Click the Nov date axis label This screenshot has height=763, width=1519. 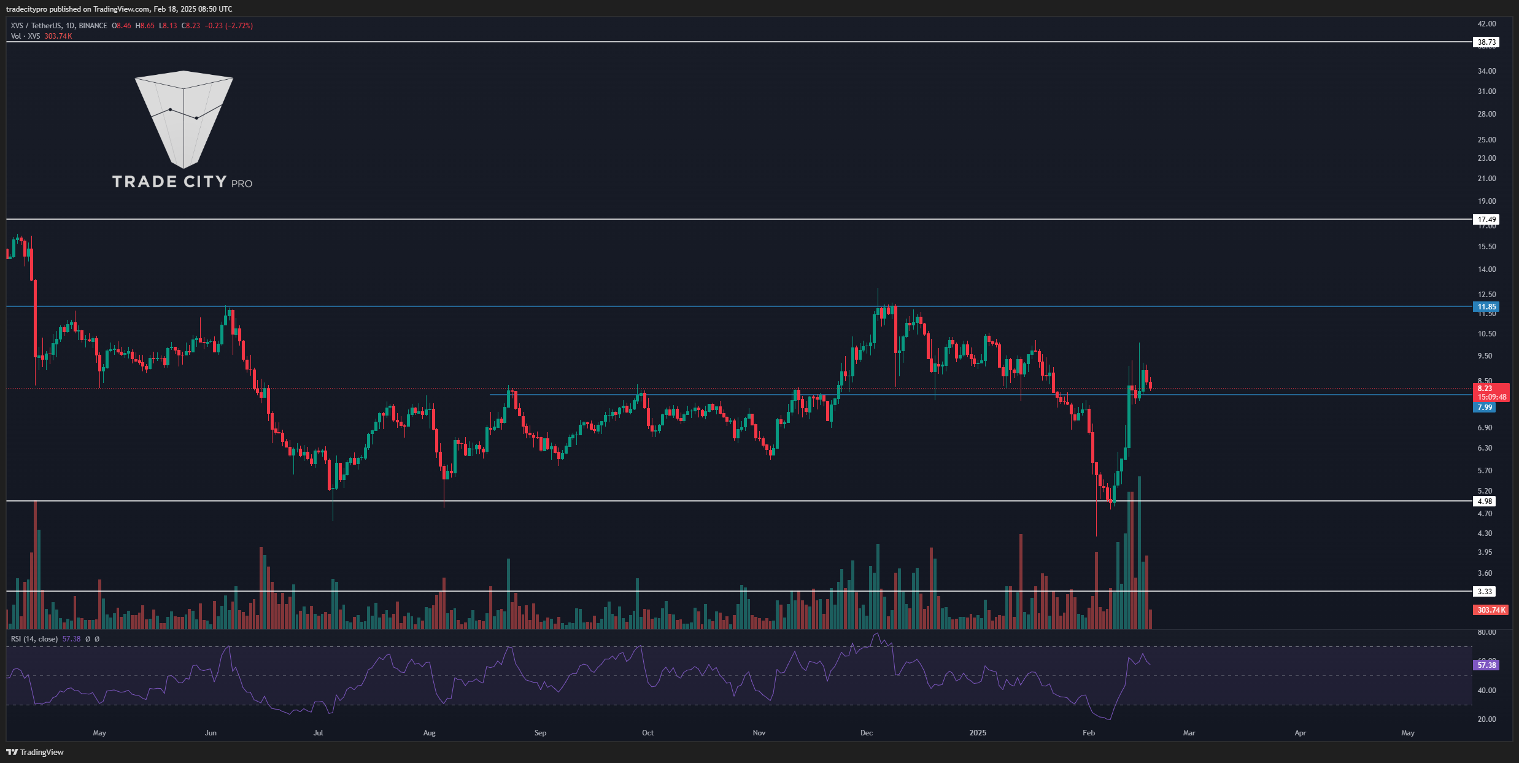click(759, 733)
